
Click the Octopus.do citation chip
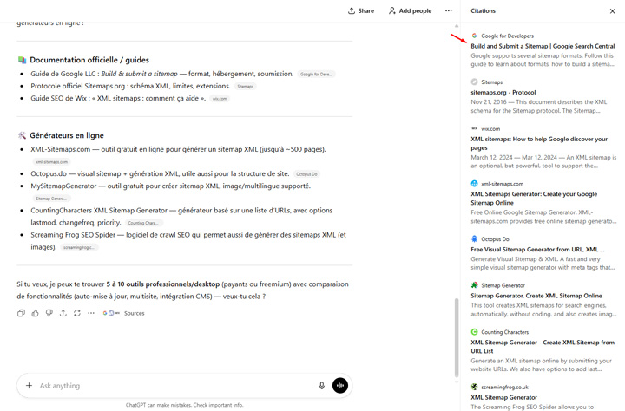point(306,174)
